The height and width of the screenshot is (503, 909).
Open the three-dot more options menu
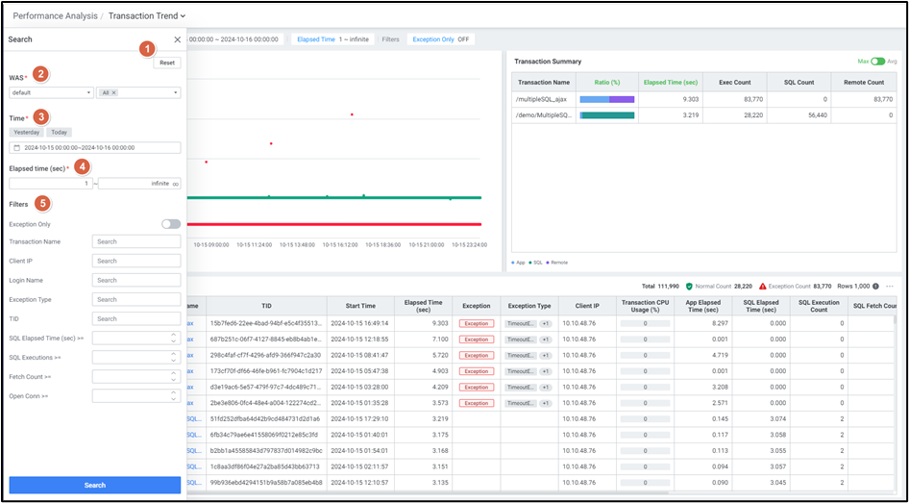click(x=891, y=287)
